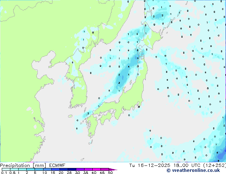Click the 45–50 mm legend color box

pyautogui.click(x=105, y=169)
